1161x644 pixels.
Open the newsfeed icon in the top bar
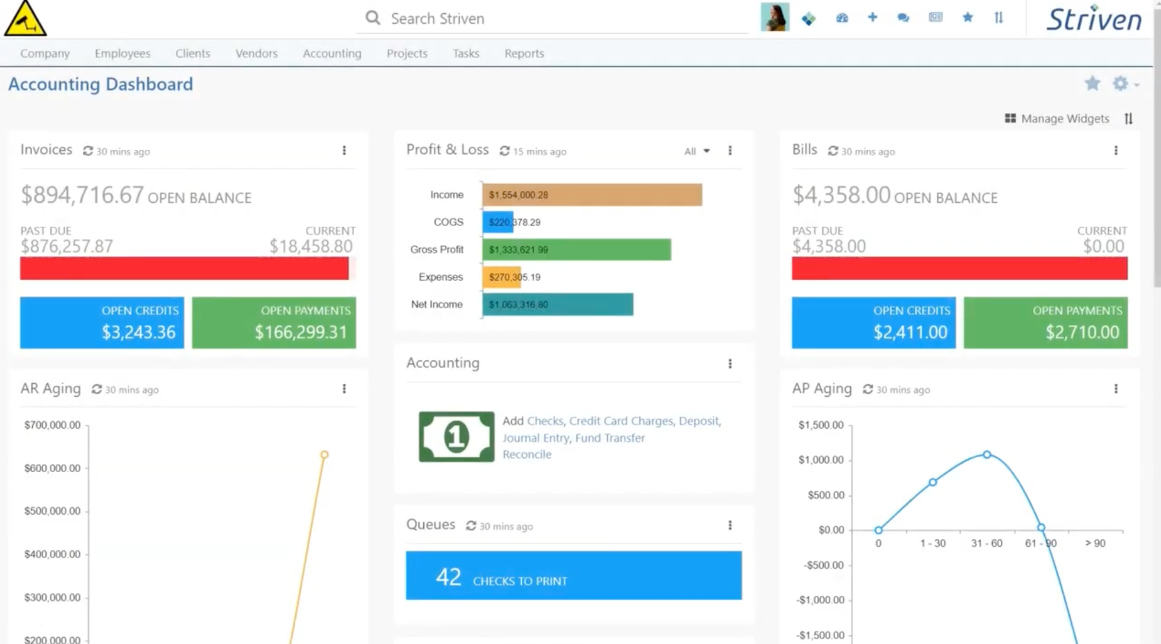(935, 18)
